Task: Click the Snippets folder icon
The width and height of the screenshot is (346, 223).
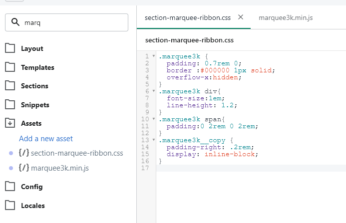Action: (x=10, y=105)
